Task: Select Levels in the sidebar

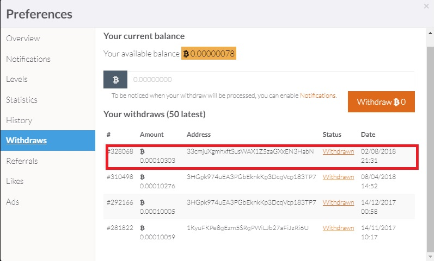Action: 17,79
